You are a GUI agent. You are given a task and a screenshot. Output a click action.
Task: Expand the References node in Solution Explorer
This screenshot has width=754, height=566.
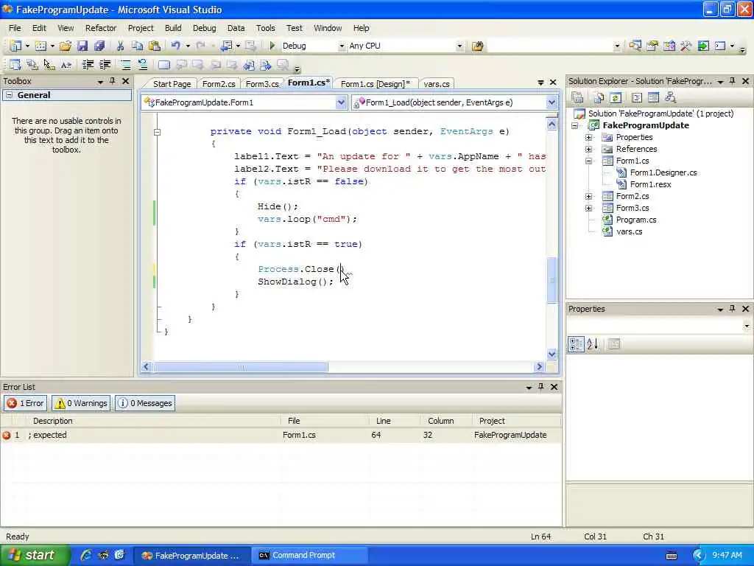(x=588, y=149)
